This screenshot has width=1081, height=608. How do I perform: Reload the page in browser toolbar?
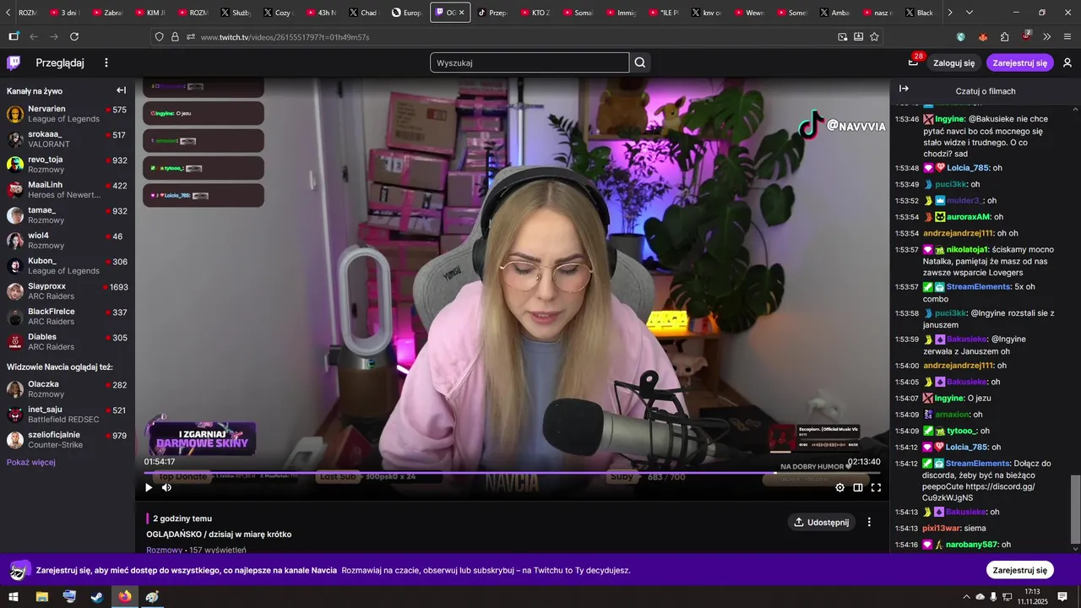click(x=74, y=36)
